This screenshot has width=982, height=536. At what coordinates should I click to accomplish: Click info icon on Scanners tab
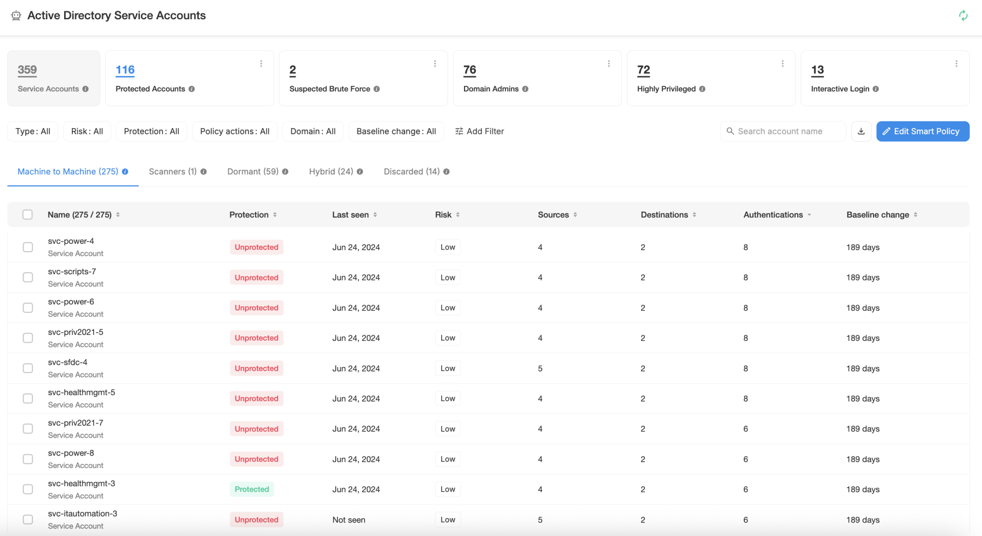point(204,172)
